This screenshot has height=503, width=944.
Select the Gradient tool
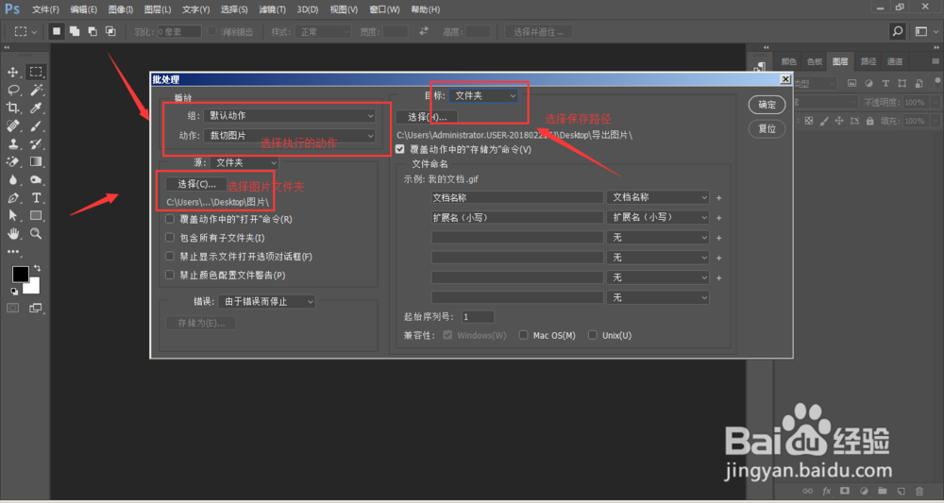36,162
